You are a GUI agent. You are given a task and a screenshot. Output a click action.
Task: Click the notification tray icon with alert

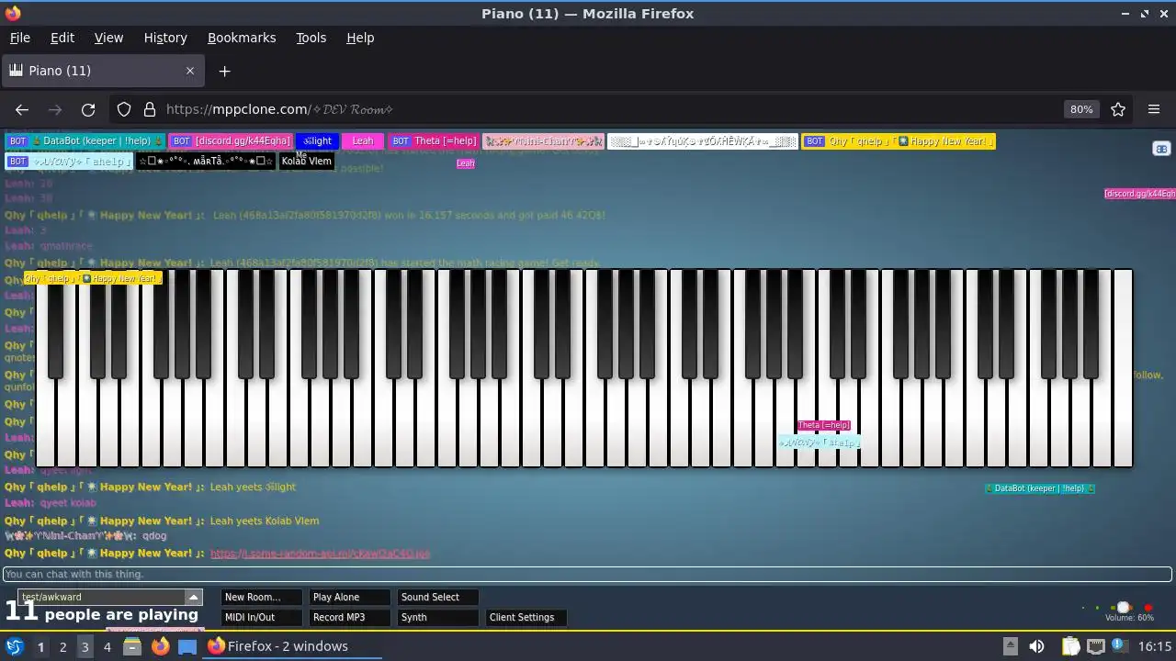(x=1119, y=646)
